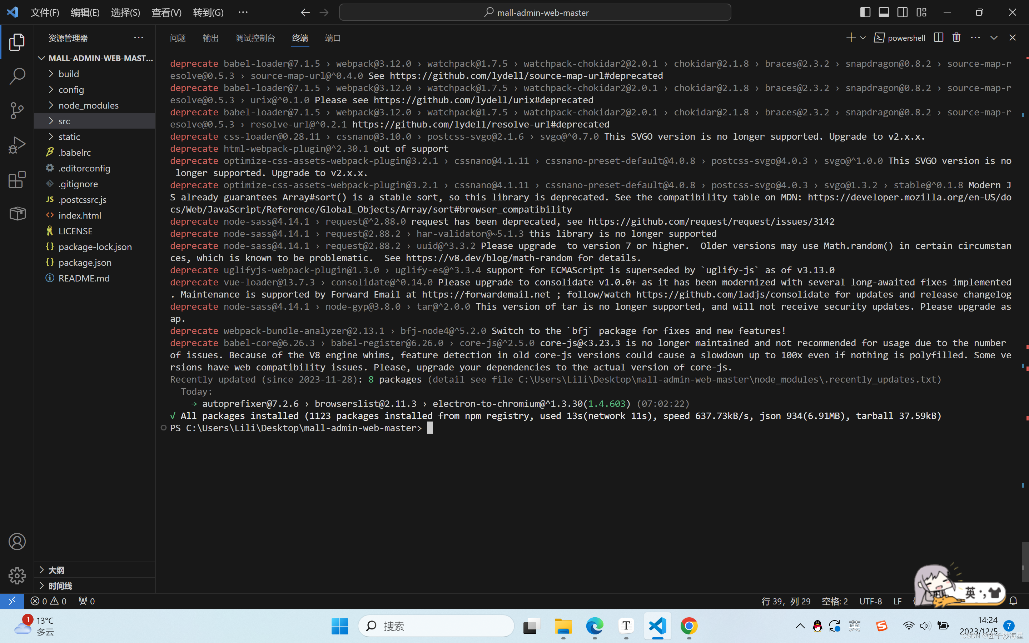The image size is (1029, 643).
Task: Click the mall-admin-web-master command center search box
Action: (x=535, y=13)
